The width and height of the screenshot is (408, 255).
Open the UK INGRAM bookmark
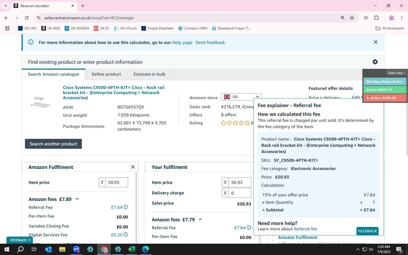point(77,28)
